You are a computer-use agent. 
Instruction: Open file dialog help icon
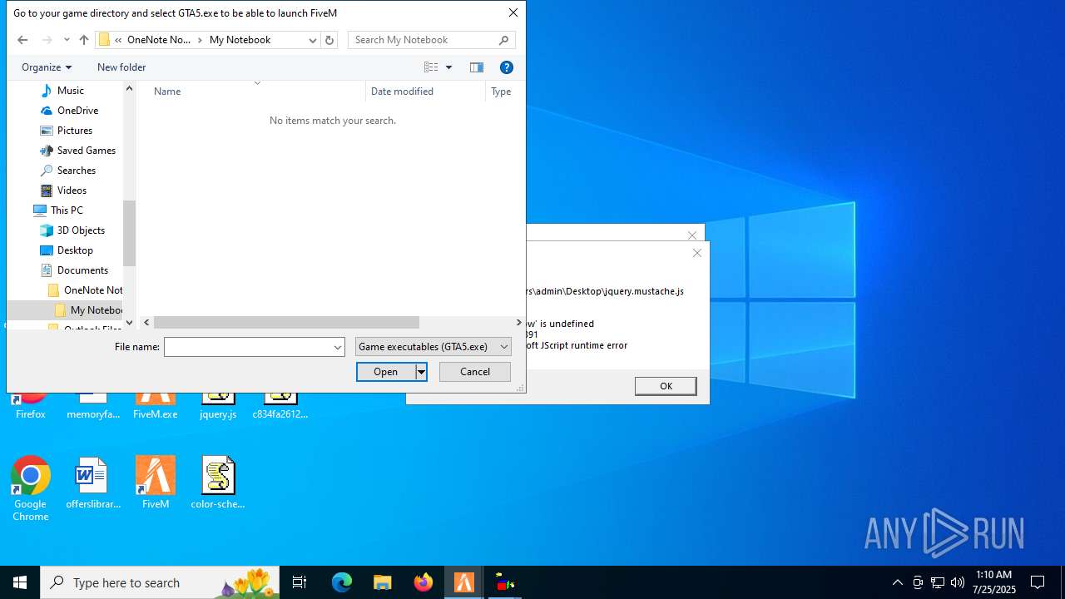click(x=506, y=67)
